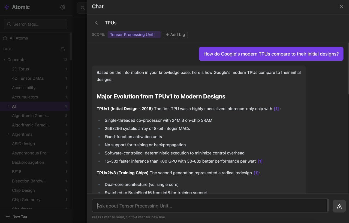349x223 pixels.
Task: Click the send message arrow button
Action: pos(339,206)
